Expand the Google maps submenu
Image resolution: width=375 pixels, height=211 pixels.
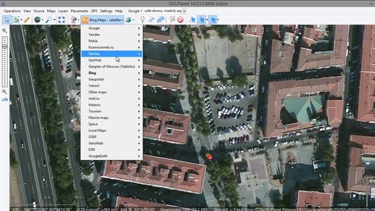point(112,28)
